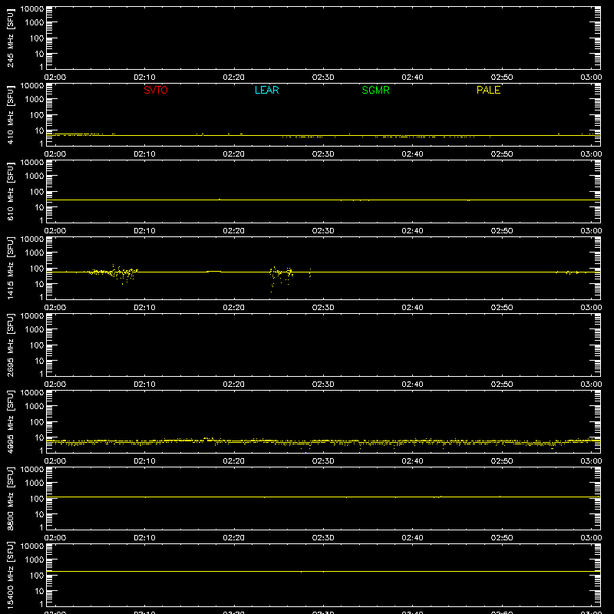Screen dimensions: 614x614
Task: Select the 410 MHz [SFU] axis title
Action: click(x=10, y=114)
